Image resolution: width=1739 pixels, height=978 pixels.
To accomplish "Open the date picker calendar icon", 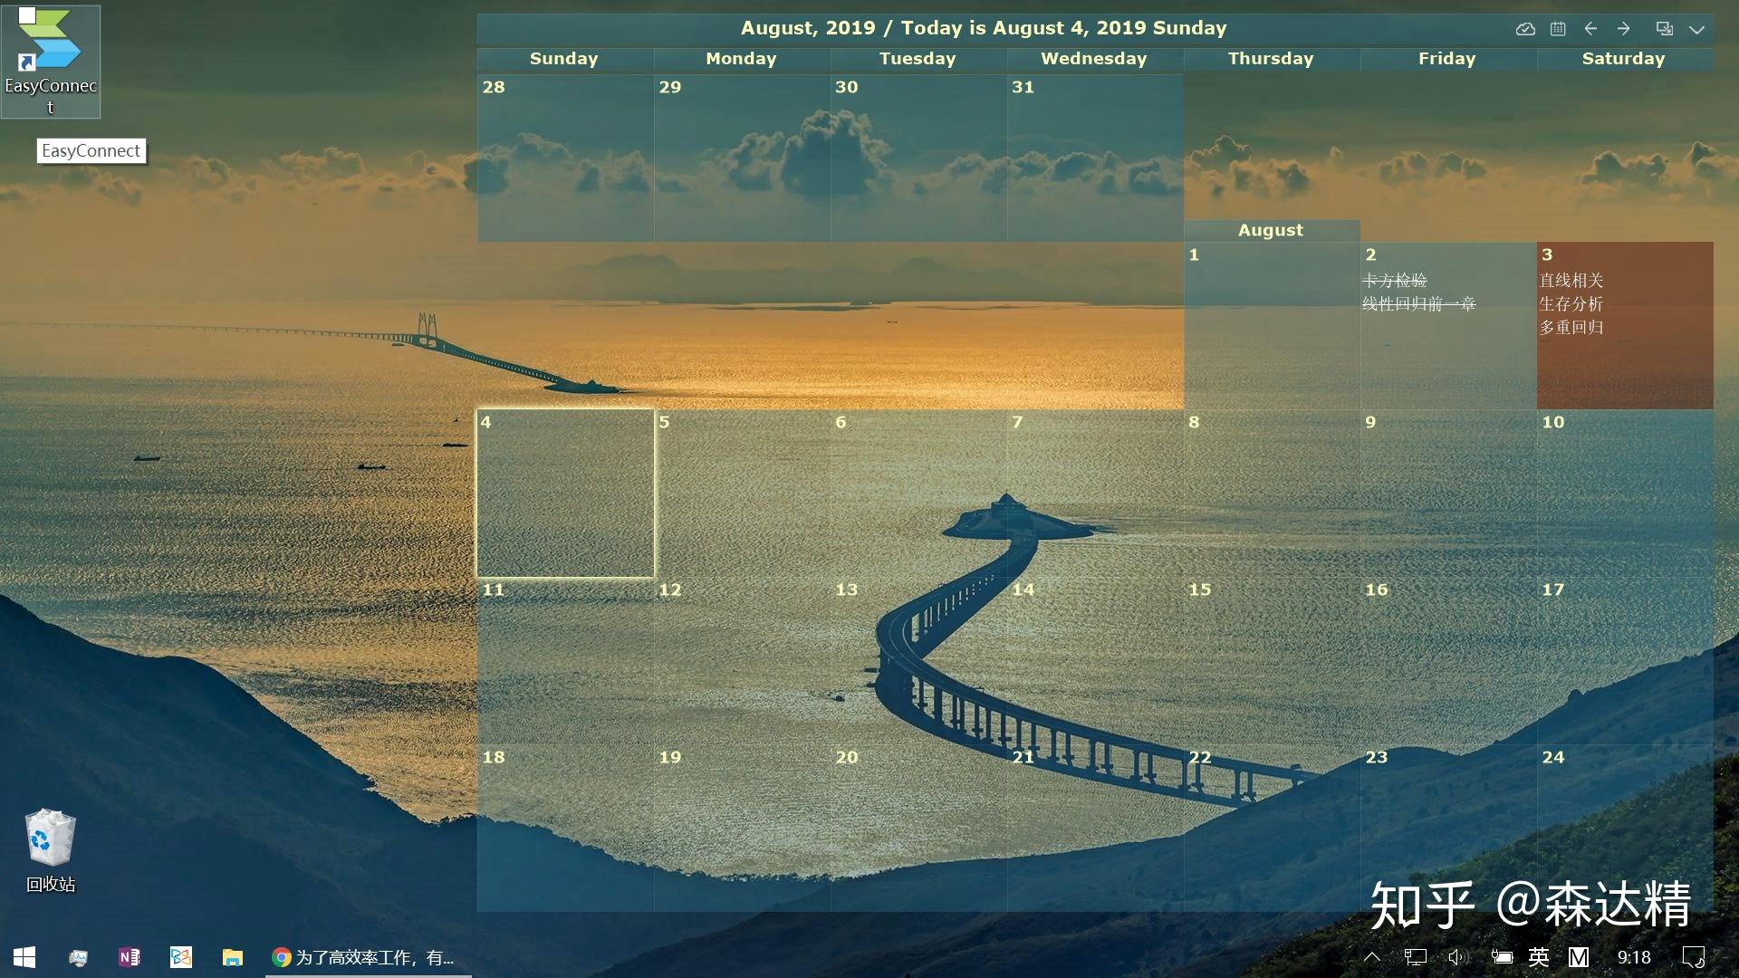I will pos(1558,29).
